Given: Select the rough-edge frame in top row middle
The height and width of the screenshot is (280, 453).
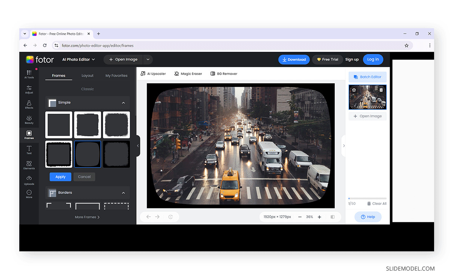Looking at the screenshot, I should [88, 125].
